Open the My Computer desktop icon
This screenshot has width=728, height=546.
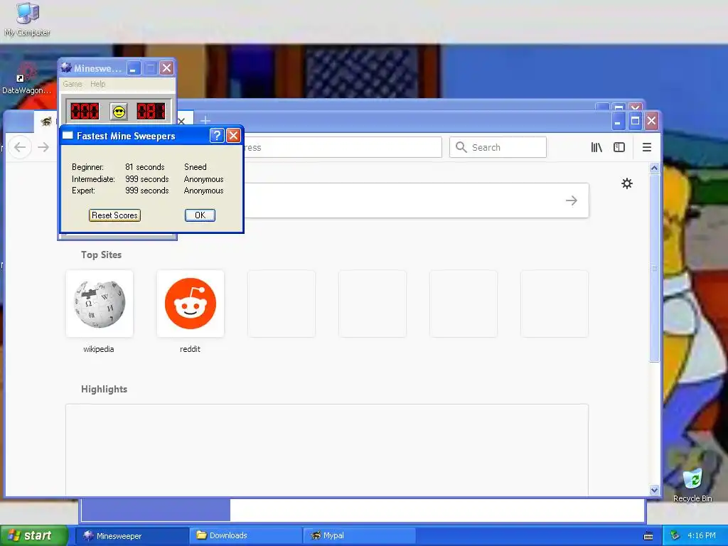click(x=28, y=19)
